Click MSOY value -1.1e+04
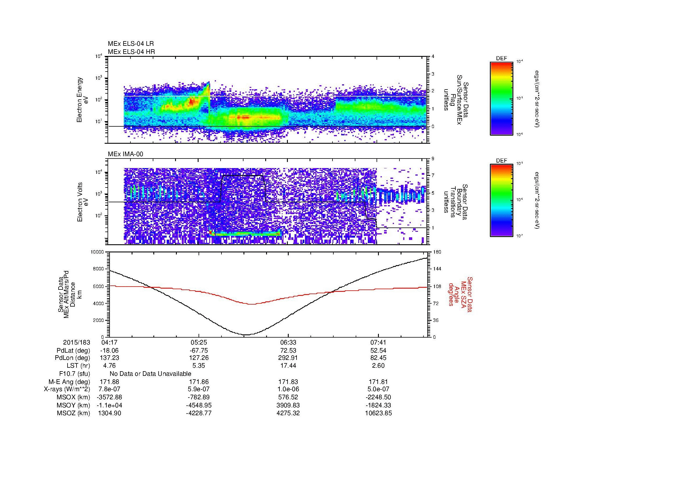Viewport: 678px width, 479px height. coord(109,405)
